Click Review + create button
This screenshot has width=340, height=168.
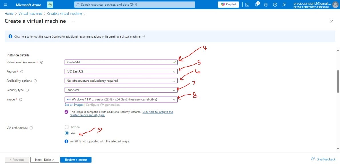click(x=76, y=160)
